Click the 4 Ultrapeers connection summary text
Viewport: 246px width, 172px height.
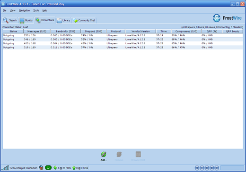[212, 27]
